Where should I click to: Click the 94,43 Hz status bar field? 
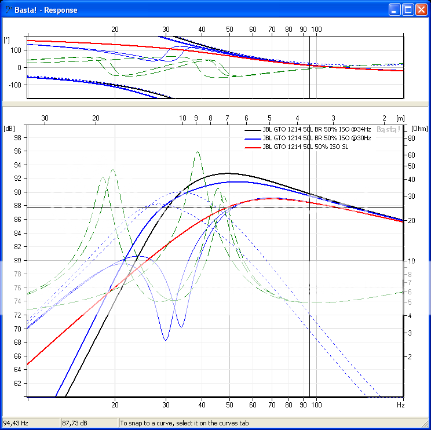click(30, 424)
